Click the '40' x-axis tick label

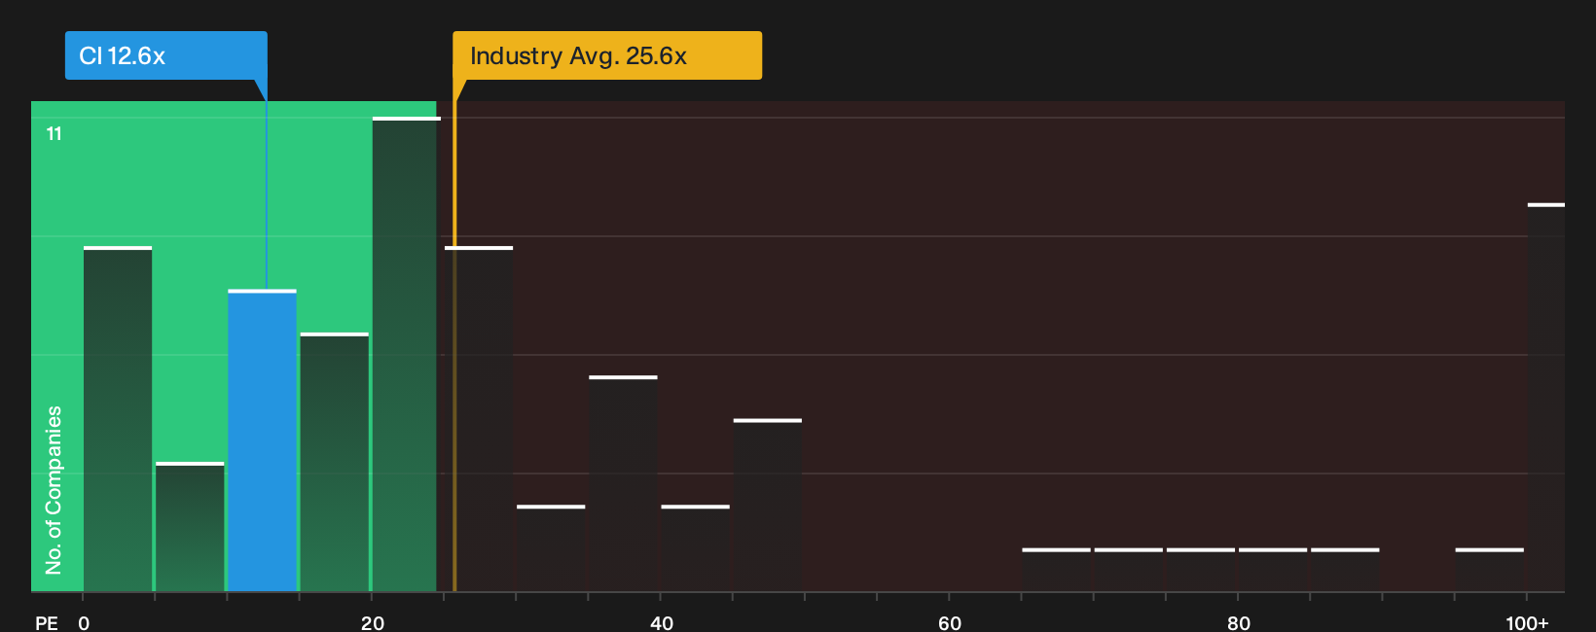coord(662,623)
